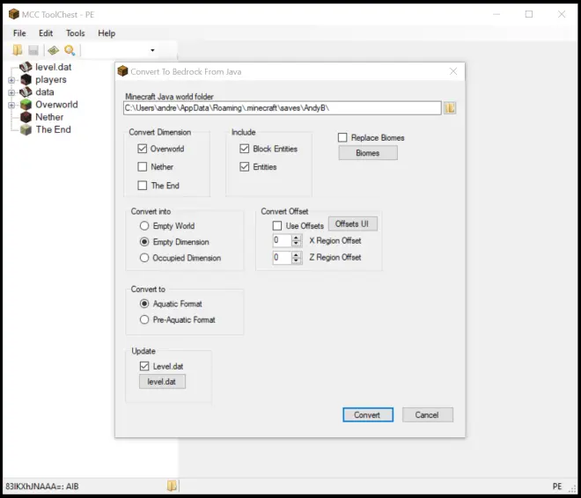This screenshot has width=581, height=498.
Task: Open the Tools menu
Action: (75, 33)
